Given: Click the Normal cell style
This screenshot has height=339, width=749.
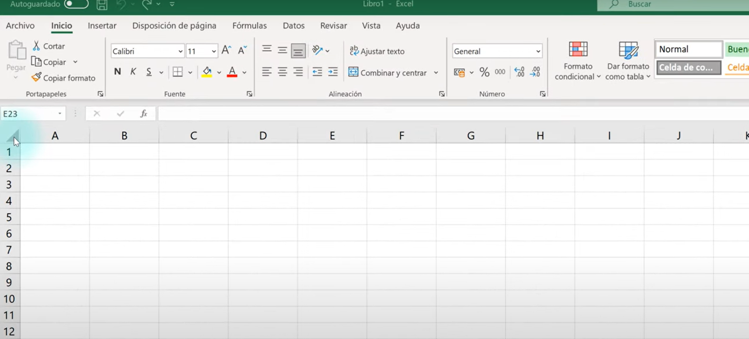Looking at the screenshot, I should click(688, 49).
